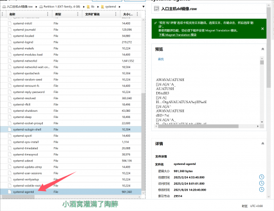The height and width of the screenshot is (211, 274).
Task: Click the preview text scroll-down arrow
Action: [262, 122]
